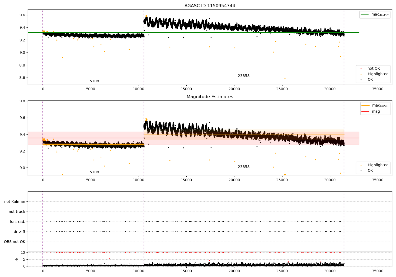Select the mag AGASC legend entry

pyautogui.click(x=375, y=15)
